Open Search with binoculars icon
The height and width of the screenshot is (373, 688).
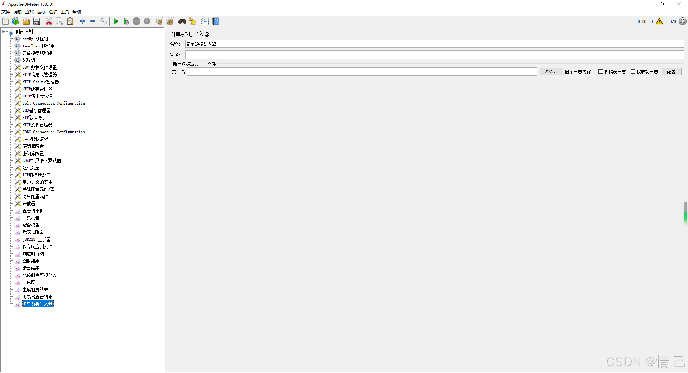click(182, 21)
